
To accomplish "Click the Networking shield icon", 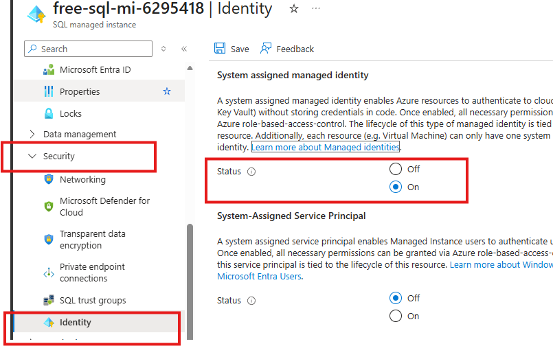I will pos(49,179).
